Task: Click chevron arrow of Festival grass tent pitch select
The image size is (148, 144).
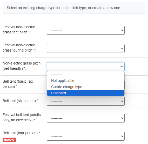Action: coord(122,30)
